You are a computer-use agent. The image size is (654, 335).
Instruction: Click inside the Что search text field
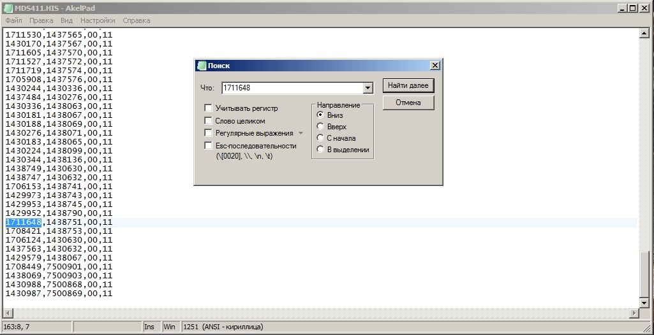point(292,89)
